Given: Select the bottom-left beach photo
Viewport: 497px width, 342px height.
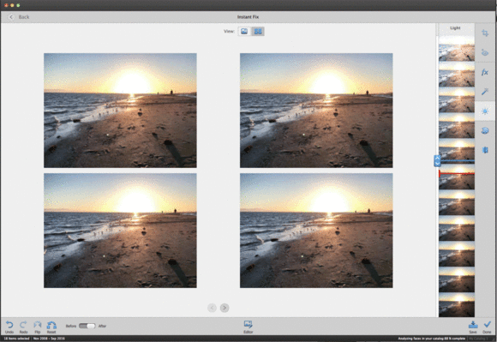Looking at the screenshot, I should point(120,231).
